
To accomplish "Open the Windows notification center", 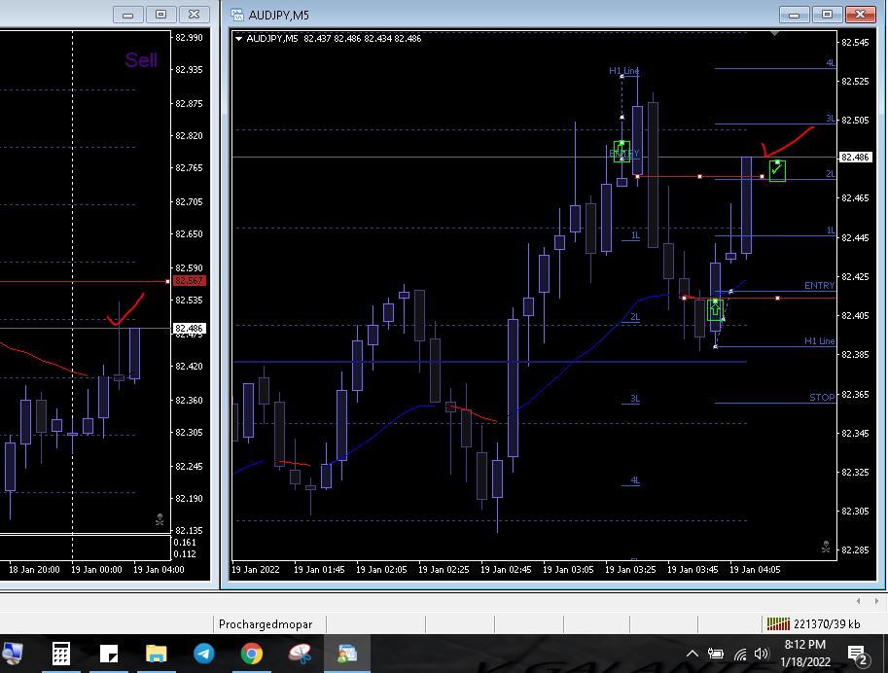I will pyautogui.click(x=858, y=654).
